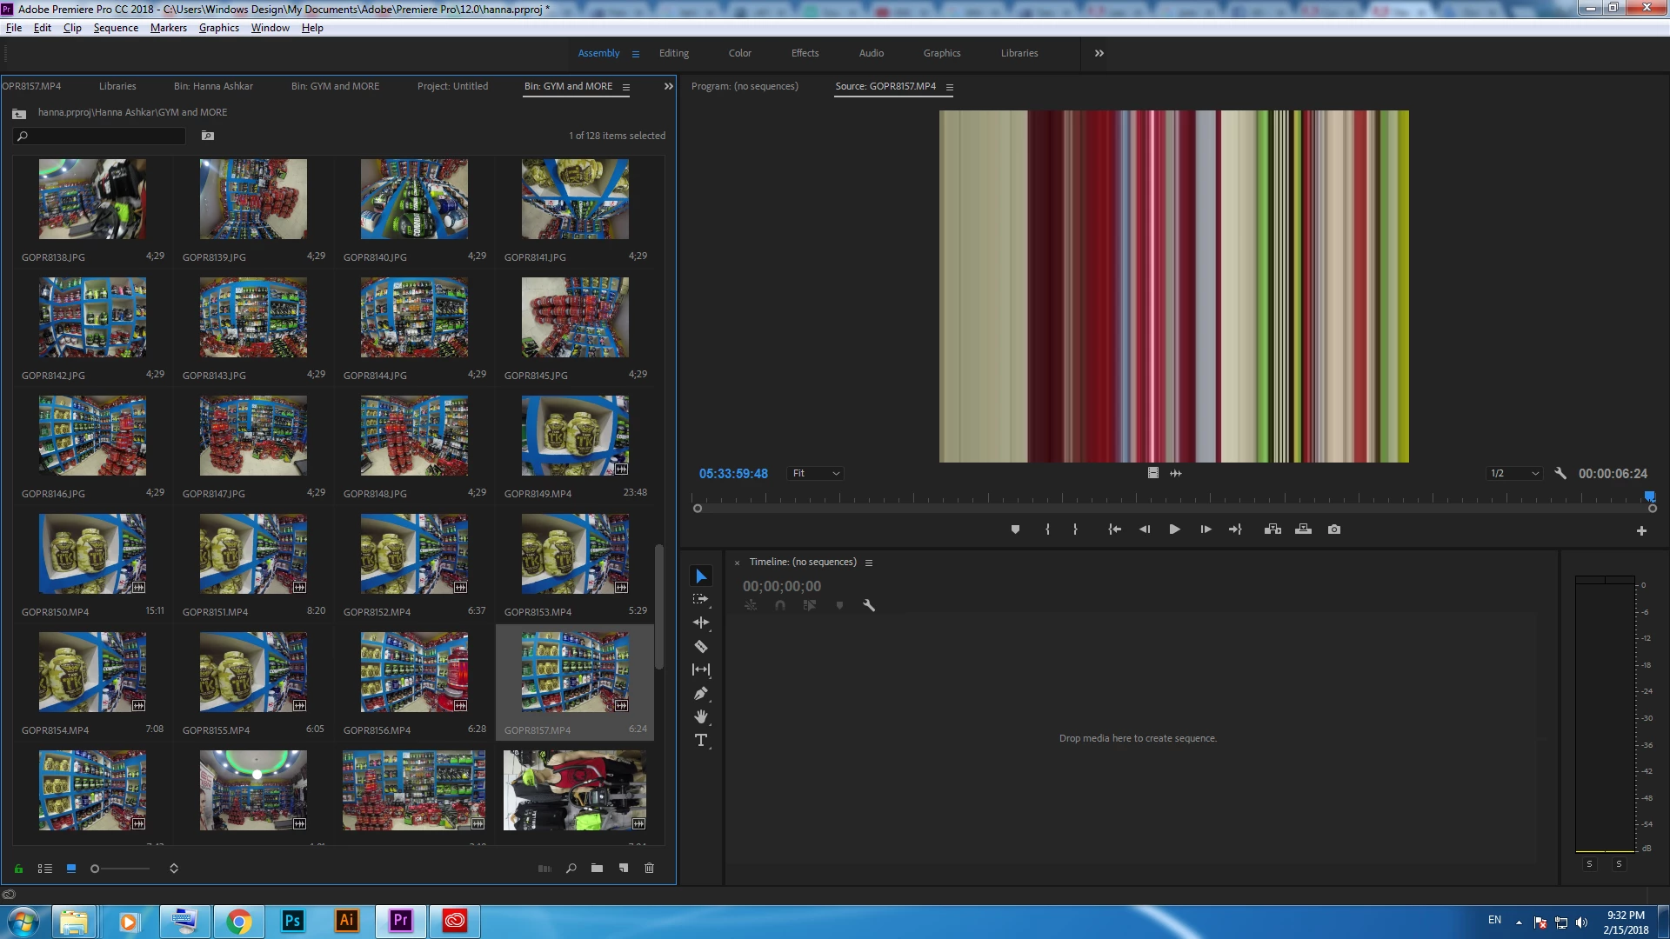Screen dimensions: 1670x939
Task: Click the Add Marker icon in Source monitor
Action: [1015, 529]
